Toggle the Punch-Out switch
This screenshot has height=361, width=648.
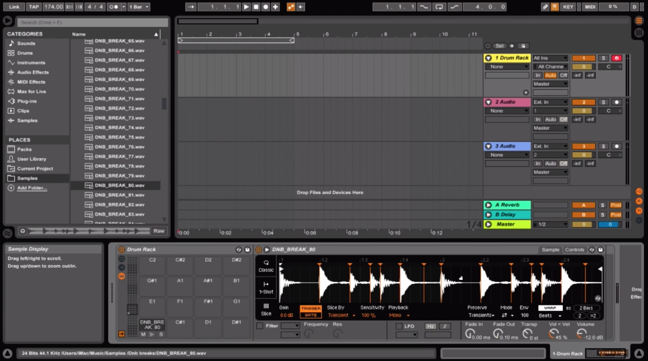point(454,7)
